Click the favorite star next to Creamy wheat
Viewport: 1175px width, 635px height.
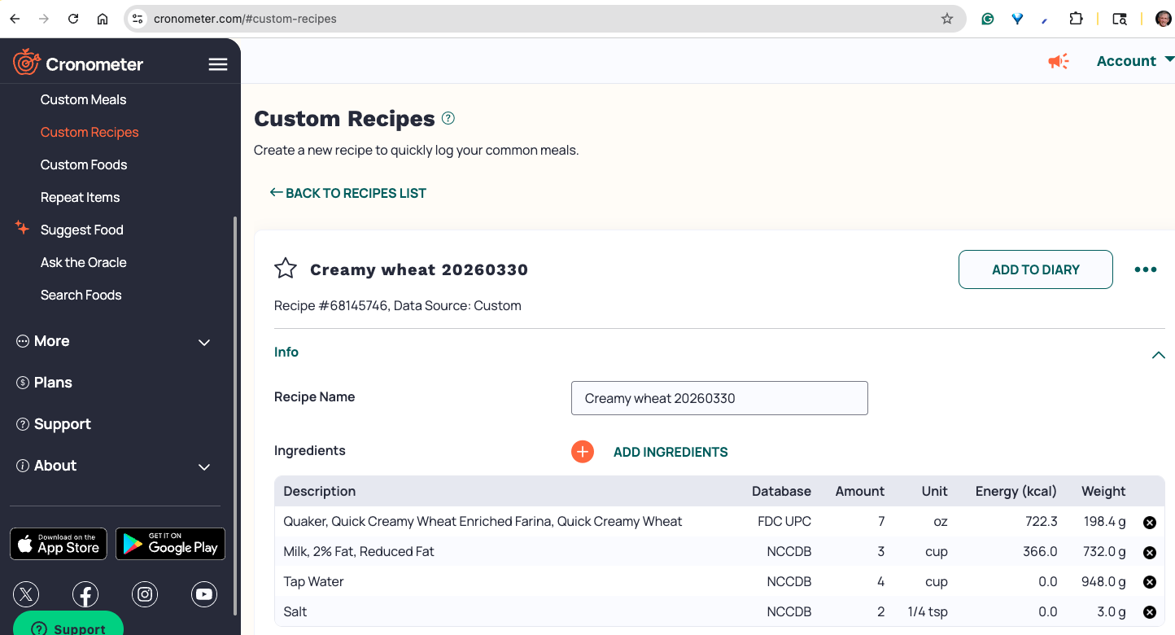coord(286,269)
